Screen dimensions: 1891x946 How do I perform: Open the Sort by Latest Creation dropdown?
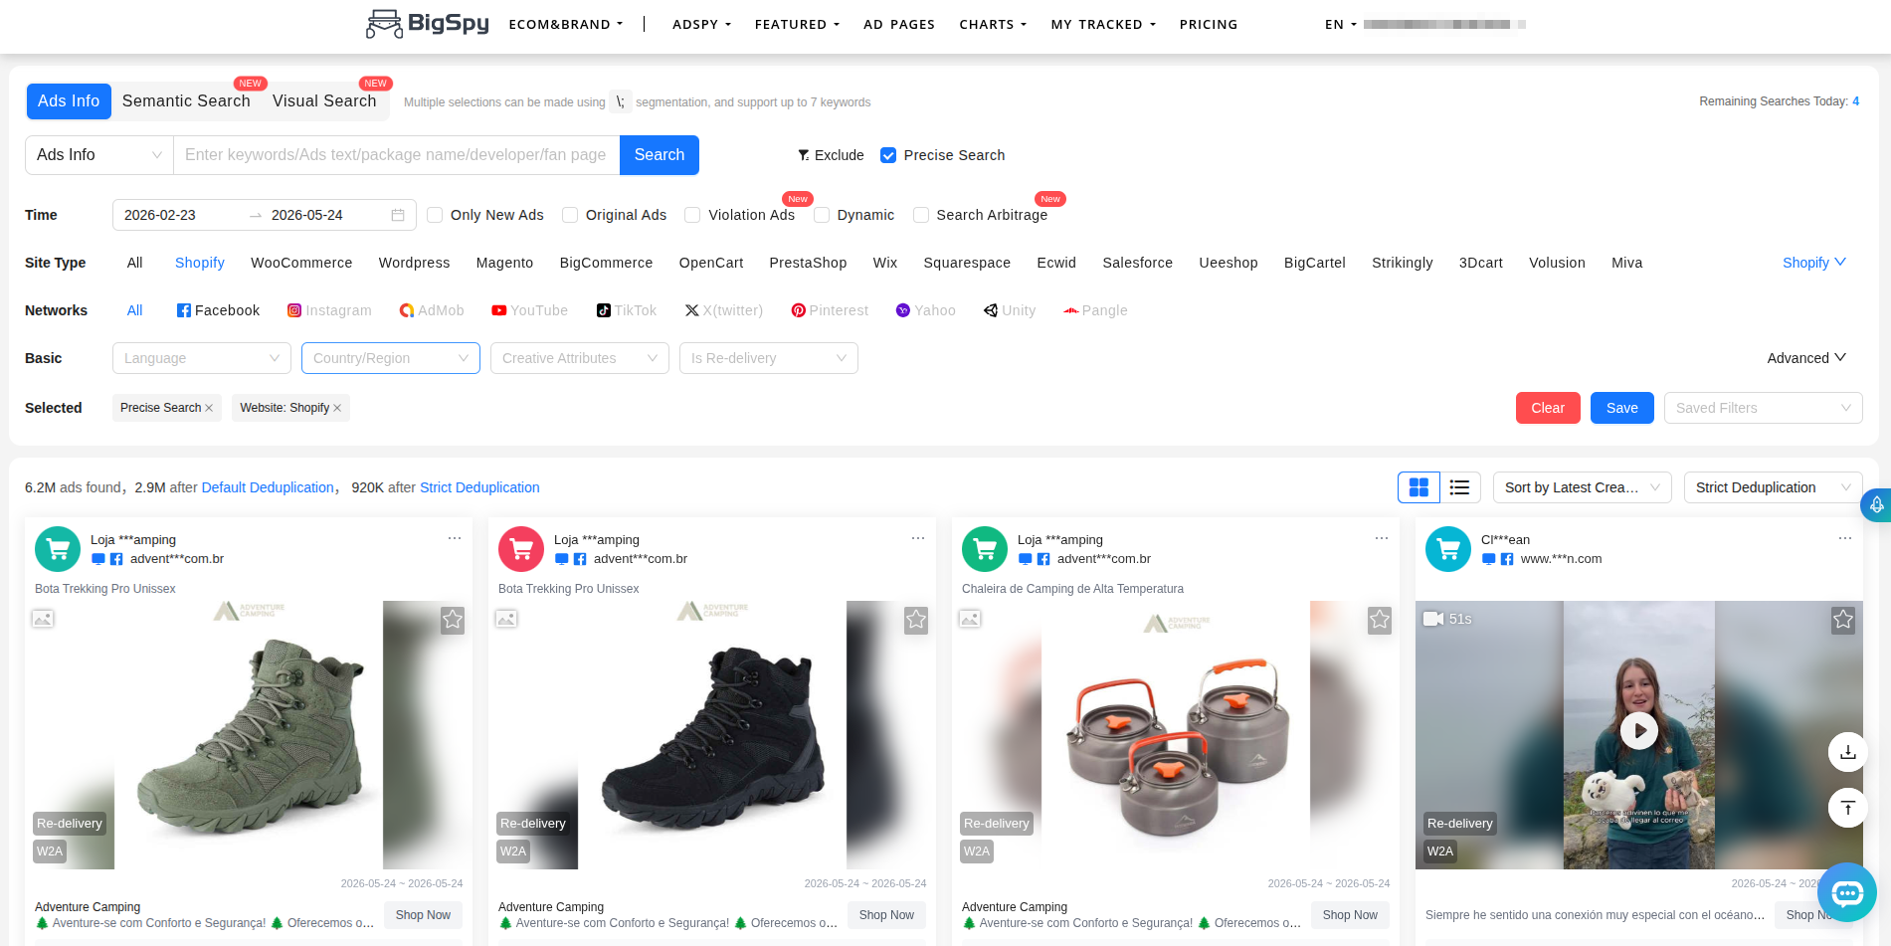coord(1583,487)
